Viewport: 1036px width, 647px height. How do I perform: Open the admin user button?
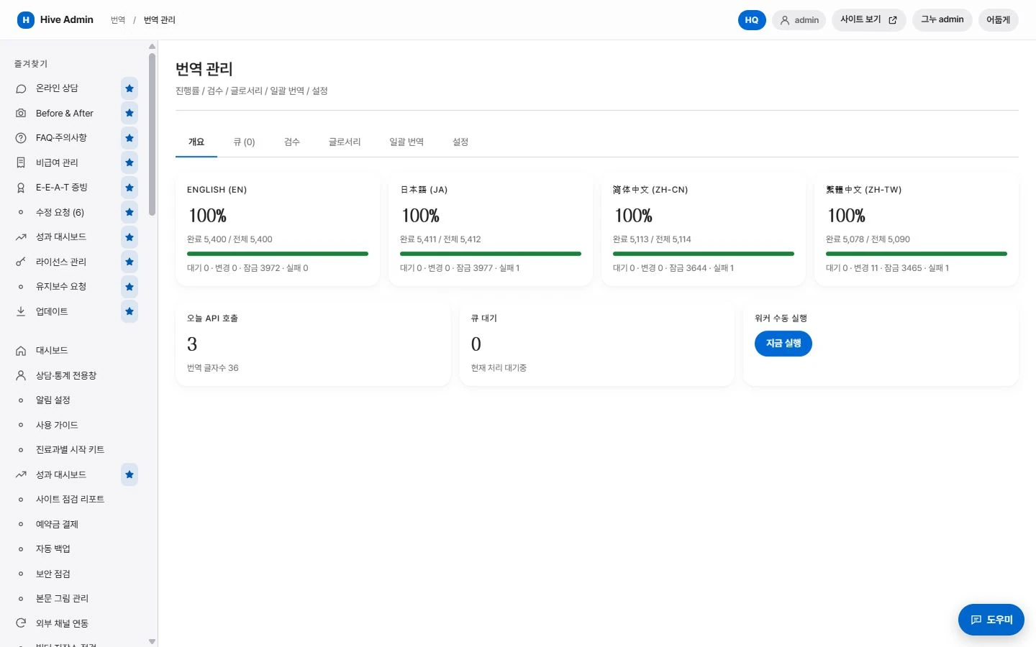799,20
